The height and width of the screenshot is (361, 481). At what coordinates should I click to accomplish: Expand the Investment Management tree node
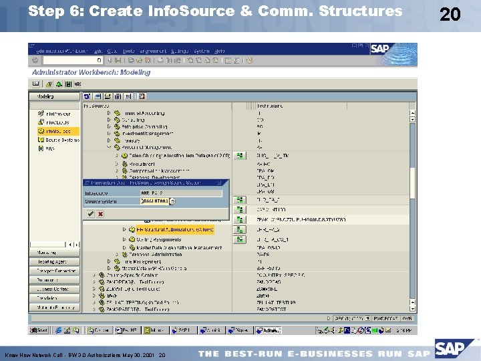coord(109,134)
